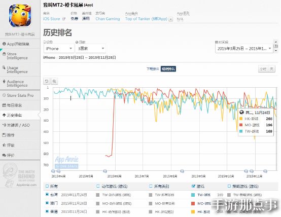Uncheck the 游戏 category checkbox
The height and width of the screenshot is (217, 281).
click(x=193, y=186)
